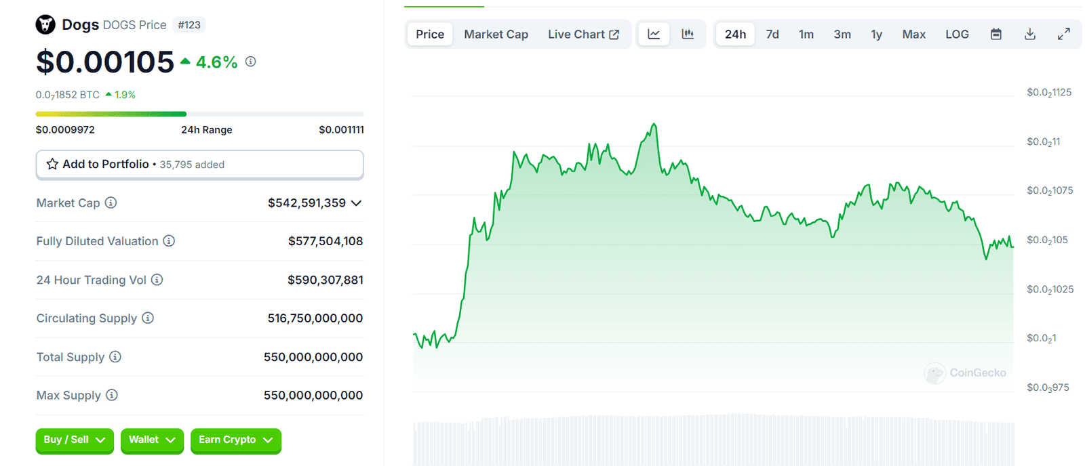Click the Dogs coin logo icon
Viewport: 1085px width, 466px height.
[45, 25]
